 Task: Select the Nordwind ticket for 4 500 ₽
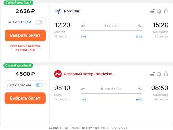[x=25, y=98]
